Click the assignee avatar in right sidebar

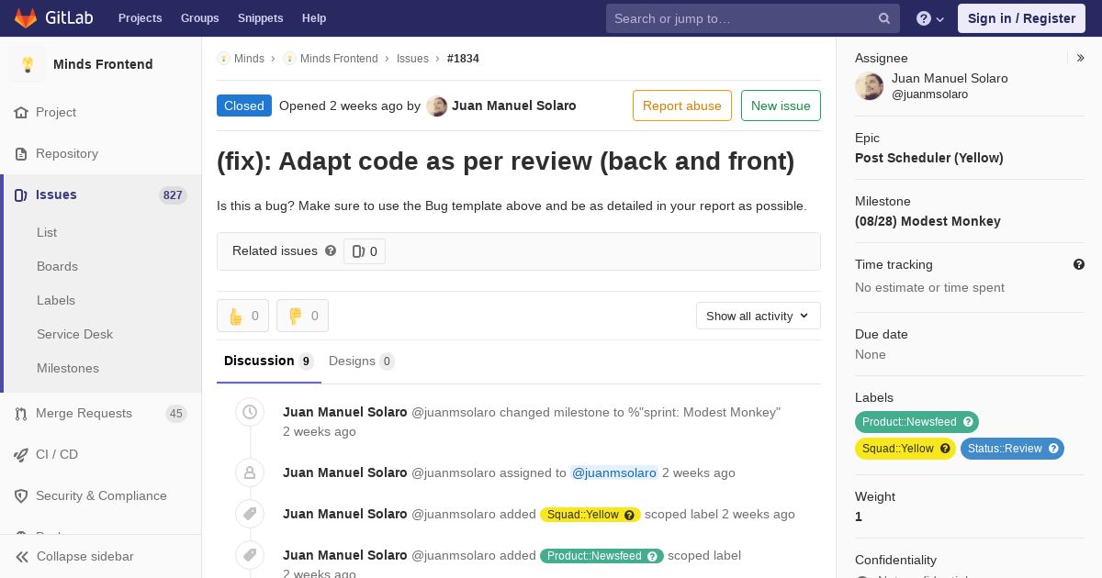point(870,86)
